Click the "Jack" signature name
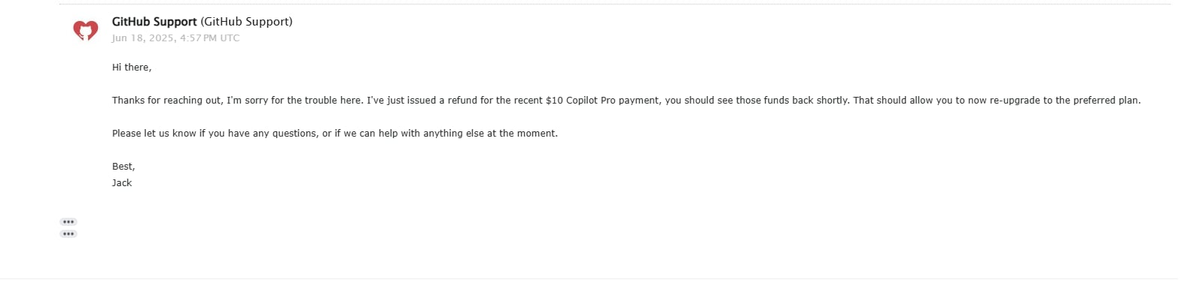This screenshot has height=289, width=1194. tap(122, 183)
